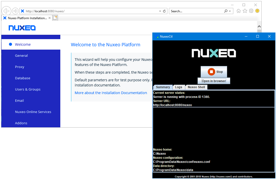Open More about the Installation Documentation link

(x=111, y=93)
